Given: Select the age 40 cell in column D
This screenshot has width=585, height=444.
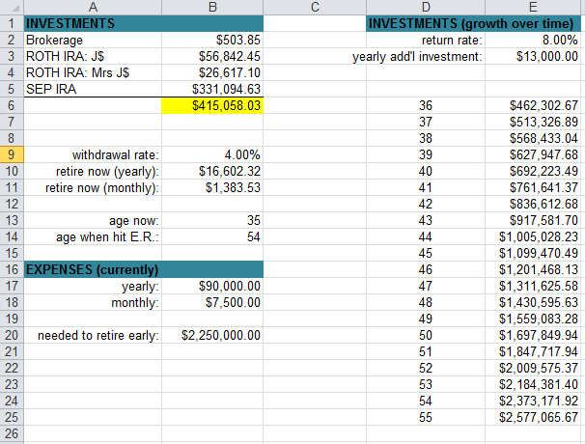Looking at the screenshot, I should click(426, 171).
